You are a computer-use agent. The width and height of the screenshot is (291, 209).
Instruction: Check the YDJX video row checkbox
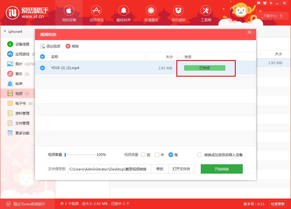pos(42,68)
